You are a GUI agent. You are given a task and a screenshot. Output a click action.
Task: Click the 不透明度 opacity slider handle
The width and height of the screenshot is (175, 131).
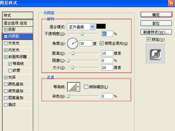pos(82,34)
